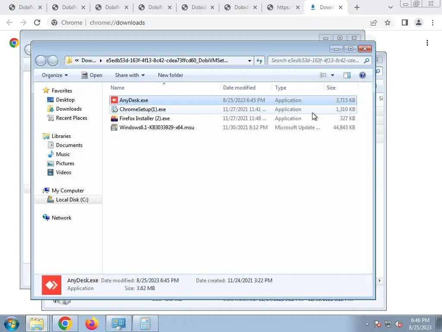This screenshot has width=442, height=332.
Task: Click muted volume tray icon
Action: point(398,324)
